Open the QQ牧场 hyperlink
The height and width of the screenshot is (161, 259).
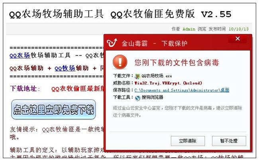click(x=65, y=68)
